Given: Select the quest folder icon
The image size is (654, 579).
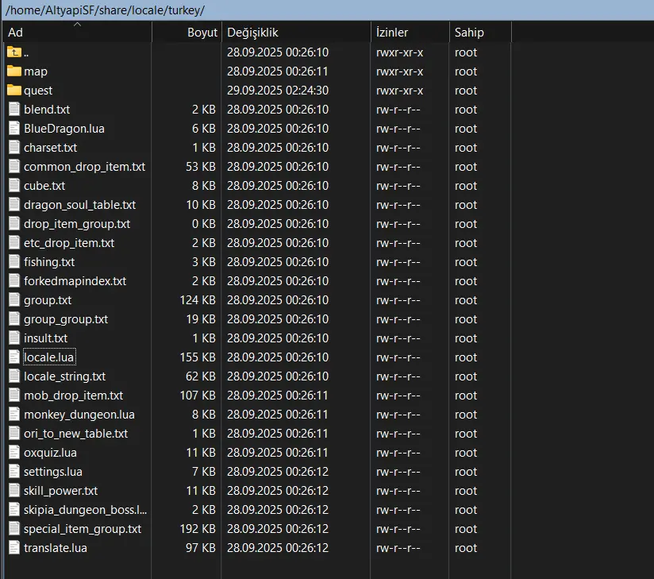Looking at the screenshot, I should click(14, 91).
